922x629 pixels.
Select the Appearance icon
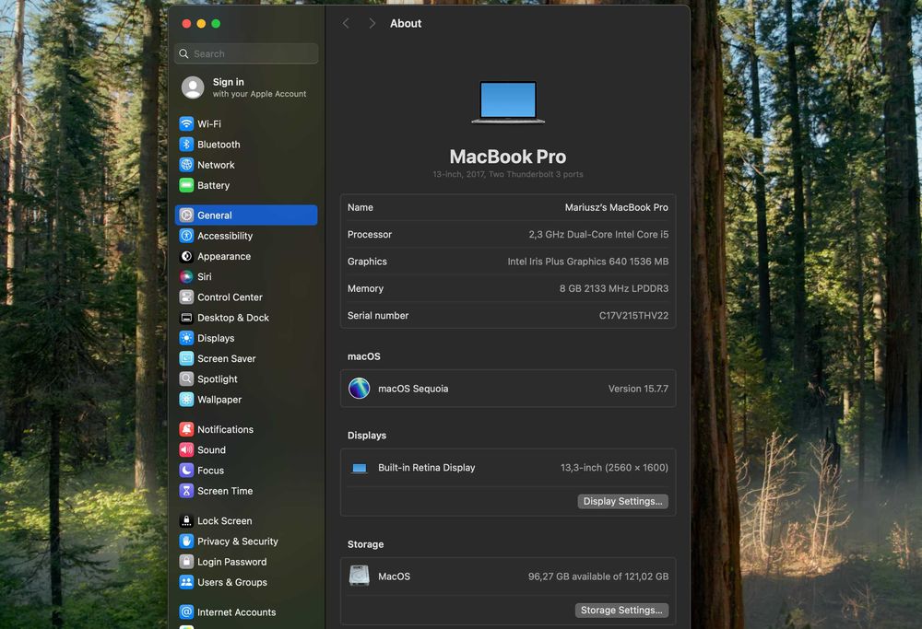click(x=186, y=256)
